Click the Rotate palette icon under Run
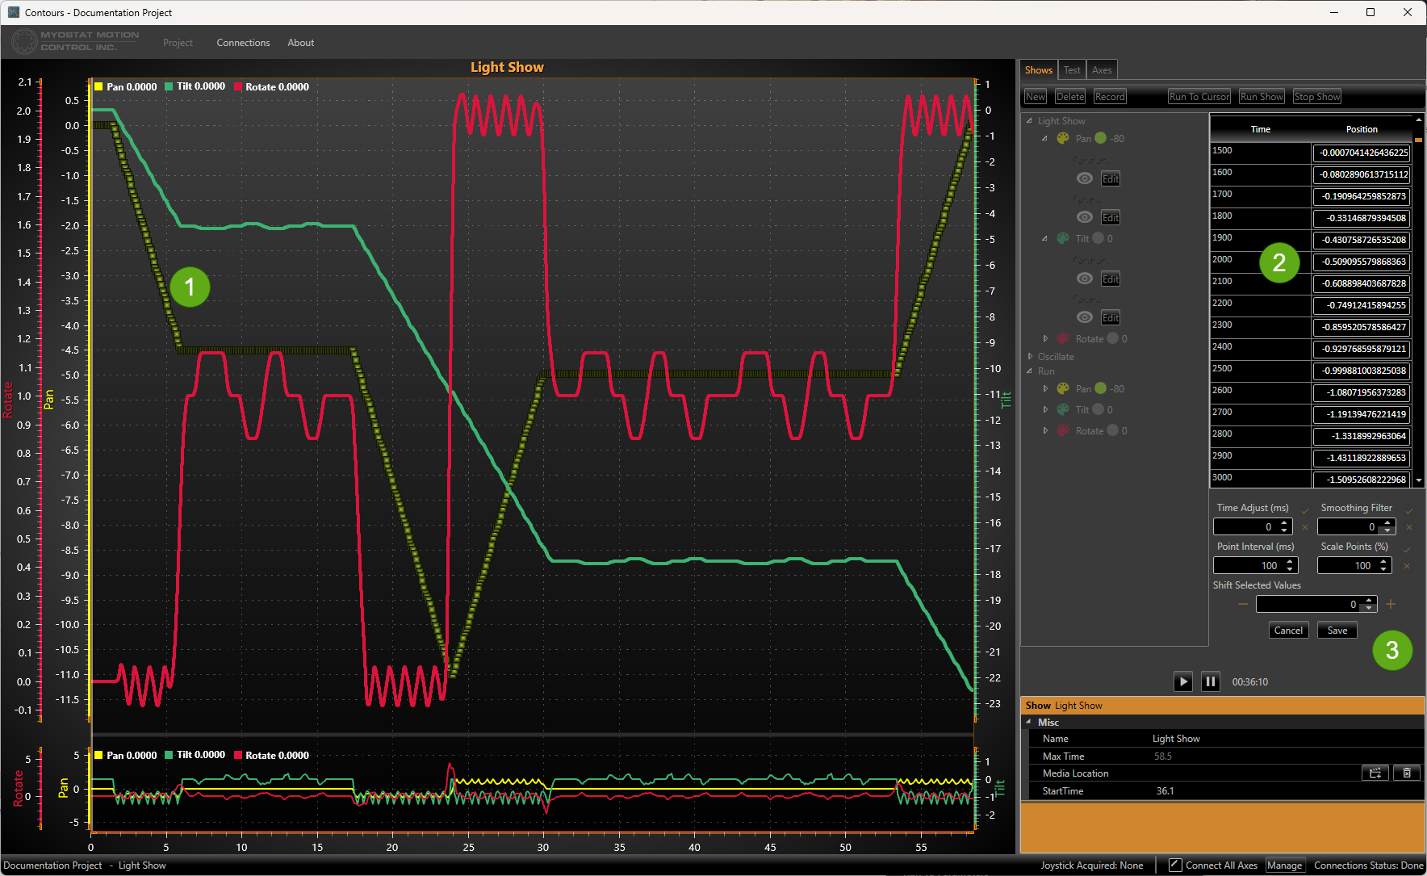Image resolution: width=1427 pixels, height=876 pixels. click(1063, 430)
